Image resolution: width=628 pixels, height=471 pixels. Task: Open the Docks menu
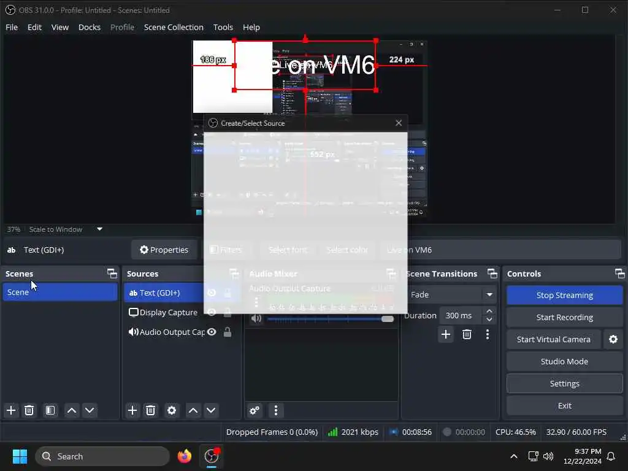[x=90, y=27]
